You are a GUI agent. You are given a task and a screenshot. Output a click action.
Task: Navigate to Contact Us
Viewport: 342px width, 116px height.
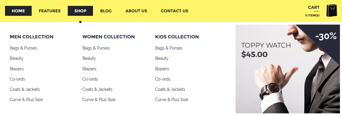point(175,11)
